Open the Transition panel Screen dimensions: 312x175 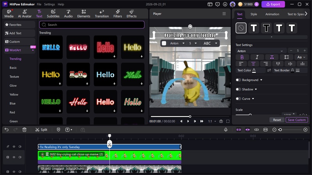coord(102,14)
